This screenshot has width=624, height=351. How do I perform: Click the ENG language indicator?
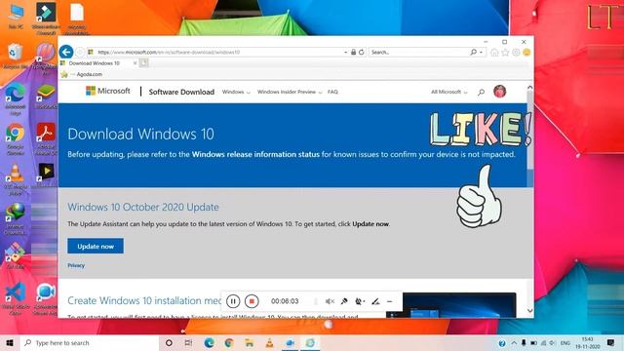pos(565,342)
